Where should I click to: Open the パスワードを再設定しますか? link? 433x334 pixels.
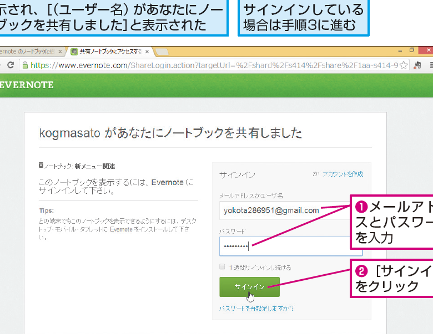pyautogui.click(x=256, y=309)
